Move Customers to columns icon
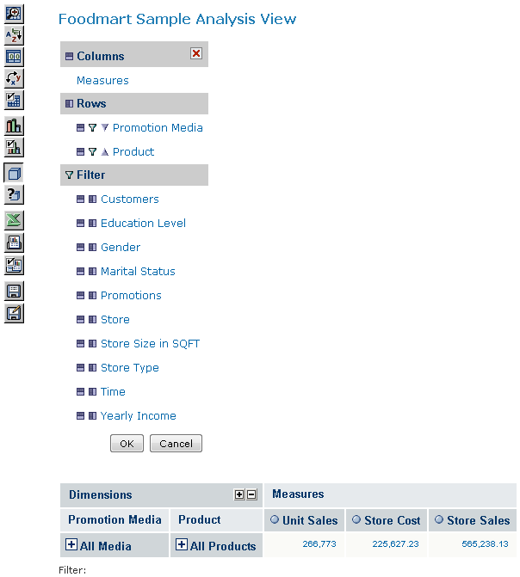Image resolution: width=520 pixels, height=577 pixels. (80, 199)
